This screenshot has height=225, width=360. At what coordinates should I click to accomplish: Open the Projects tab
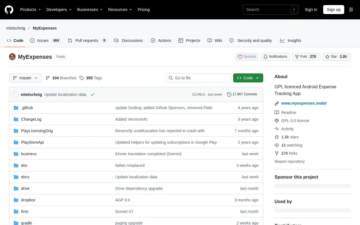pyautogui.click(x=189, y=40)
